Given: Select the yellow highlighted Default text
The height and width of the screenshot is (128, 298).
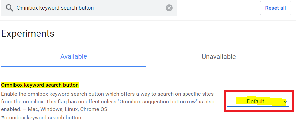Looking at the screenshot, I should (255, 102).
